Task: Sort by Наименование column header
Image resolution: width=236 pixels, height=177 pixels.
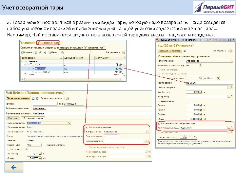Action: pyautogui.click(x=42, y=58)
